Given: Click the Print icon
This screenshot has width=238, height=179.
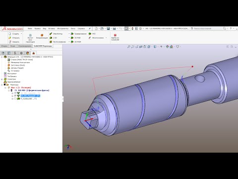Looking at the screenshot, I should tap(114, 28).
